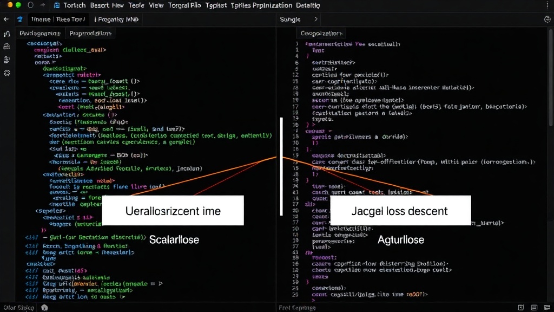
Task: Select the Ceogolzatiort tab
Action: click(x=321, y=33)
